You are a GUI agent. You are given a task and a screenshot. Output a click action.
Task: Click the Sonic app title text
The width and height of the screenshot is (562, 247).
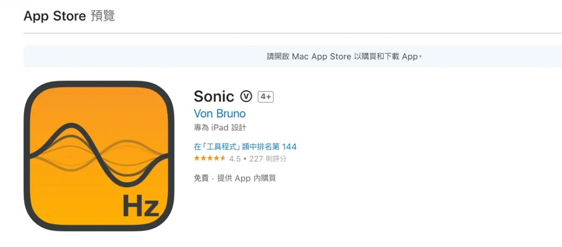pyautogui.click(x=214, y=96)
